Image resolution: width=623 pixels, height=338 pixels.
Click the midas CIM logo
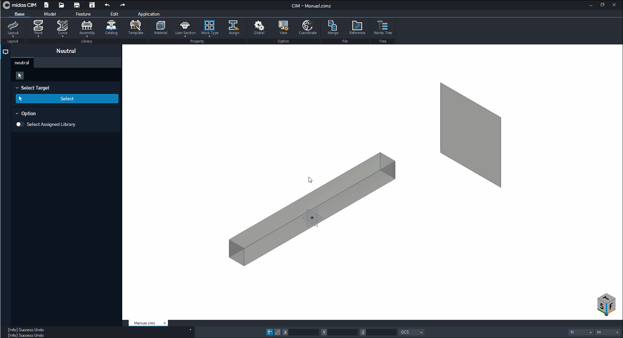click(20, 5)
